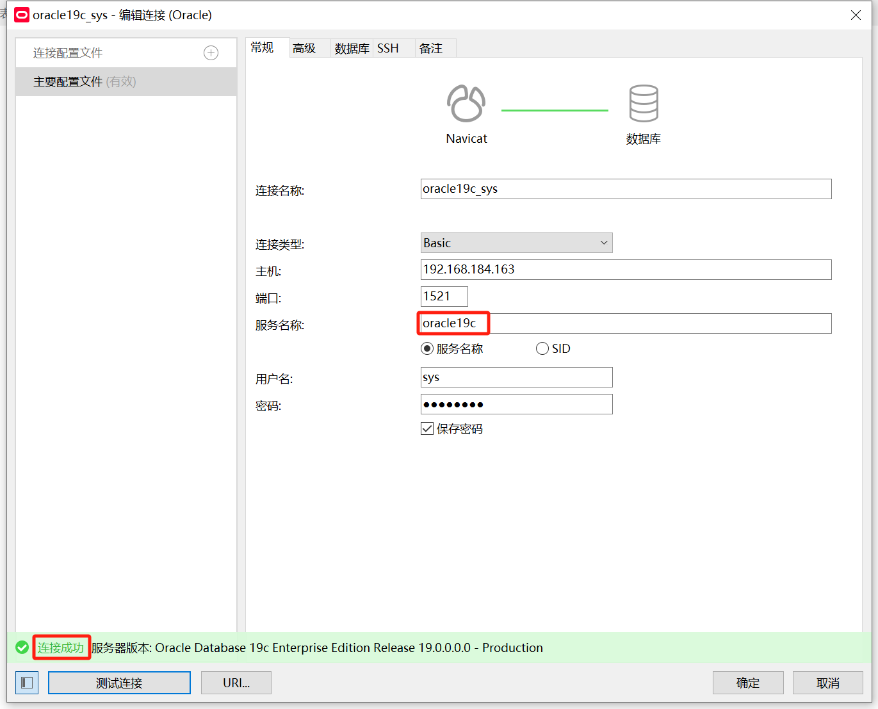The width and height of the screenshot is (878, 709).
Task: Click the 服务名称 field with oracle19c
Action: pyautogui.click(x=626, y=323)
